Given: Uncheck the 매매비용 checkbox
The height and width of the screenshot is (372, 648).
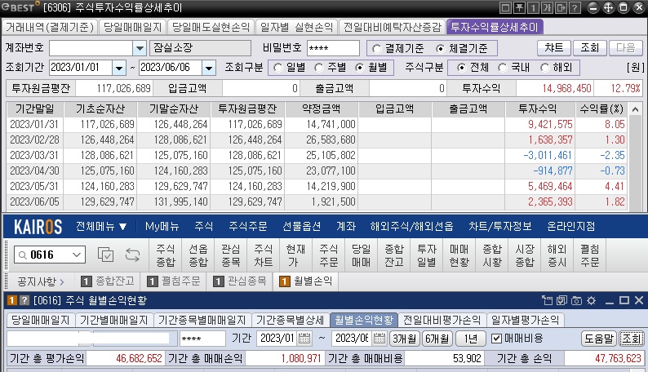Looking at the screenshot, I should pyautogui.click(x=497, y=339).
